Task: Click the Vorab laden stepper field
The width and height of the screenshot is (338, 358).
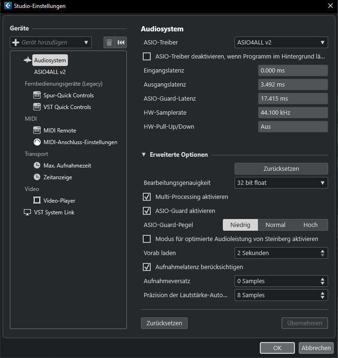Action: (281, 253)
